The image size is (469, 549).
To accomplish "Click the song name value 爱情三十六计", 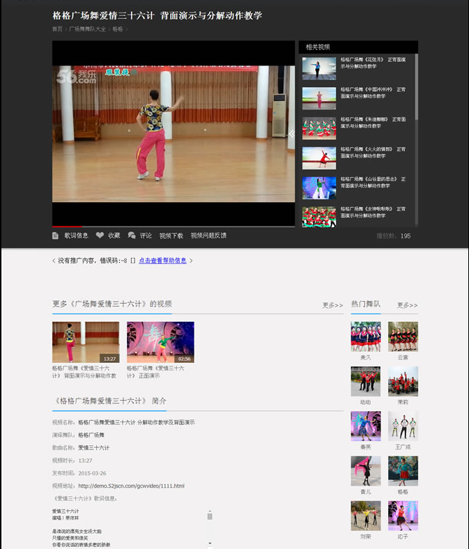I will (93, 448).
